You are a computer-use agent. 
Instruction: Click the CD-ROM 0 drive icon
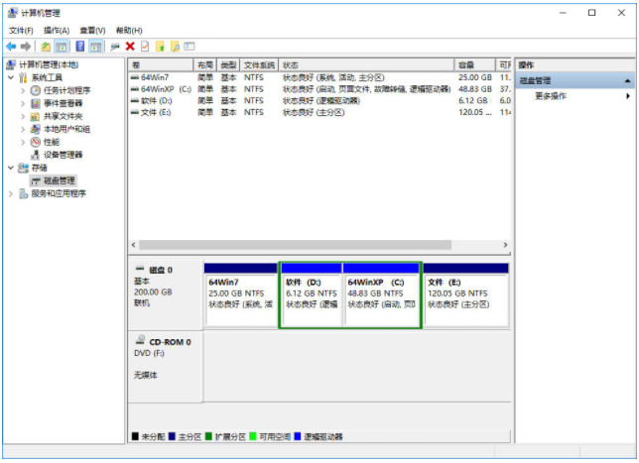point(140,342)
